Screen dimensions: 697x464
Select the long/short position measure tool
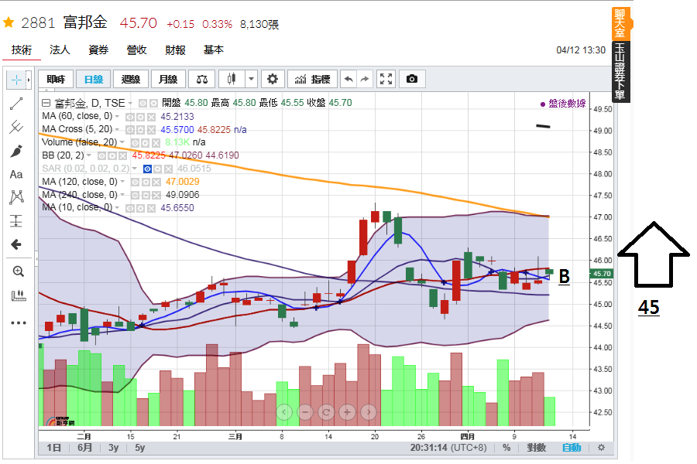(x=16, y=220)
